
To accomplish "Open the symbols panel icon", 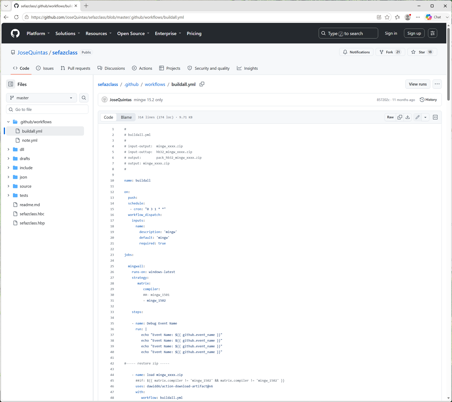I will [435, 117].
